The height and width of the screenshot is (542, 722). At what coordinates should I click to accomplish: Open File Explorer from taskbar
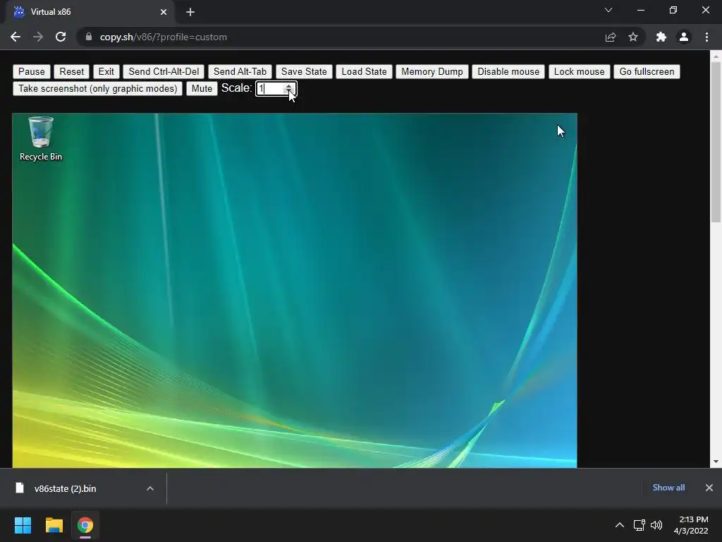[54, 525]
